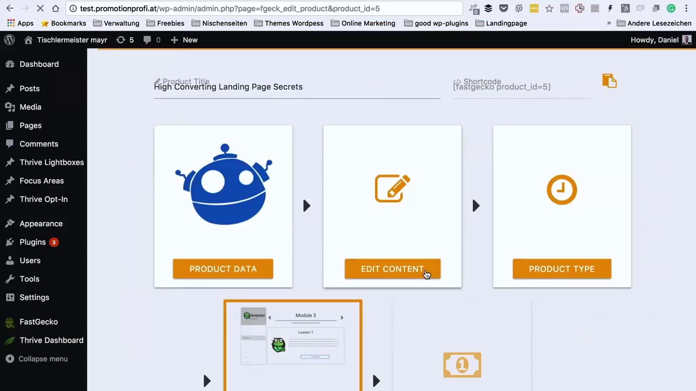Open the 5 pending updates icon
The width and height of the screenshot is (696, 391).
click(x=125, y=40)
